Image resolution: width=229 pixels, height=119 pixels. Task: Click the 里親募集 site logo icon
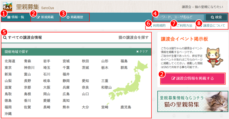7,6
